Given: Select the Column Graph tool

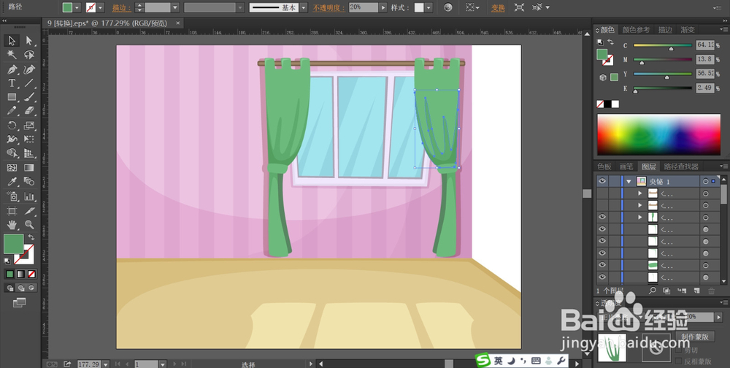Looking at the screenshot, I should point(29,196).
